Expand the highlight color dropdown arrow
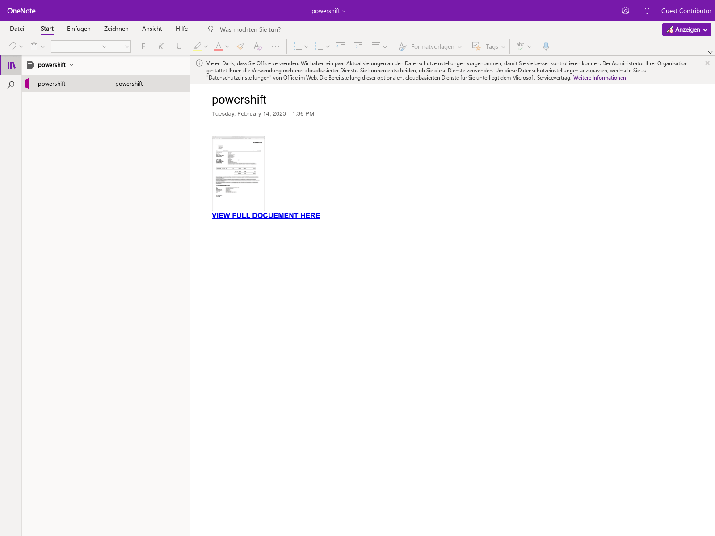715x536 pixels. (206, 46)
